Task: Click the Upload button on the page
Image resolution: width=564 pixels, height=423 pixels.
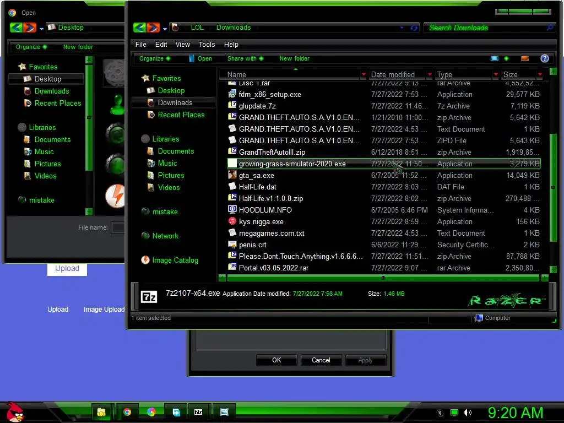Action: coord(67,269)
